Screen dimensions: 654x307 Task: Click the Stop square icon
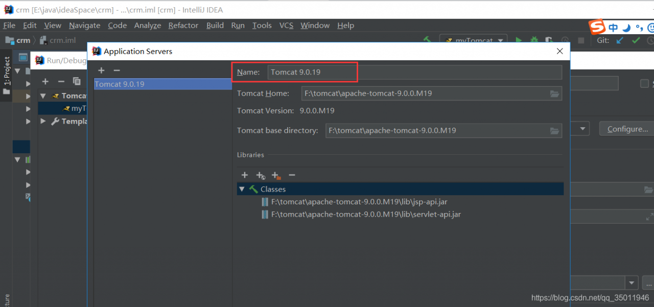pyautogui.click(x=581, y=40)
